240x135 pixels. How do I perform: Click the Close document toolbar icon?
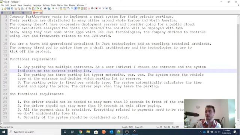(15, 8)
